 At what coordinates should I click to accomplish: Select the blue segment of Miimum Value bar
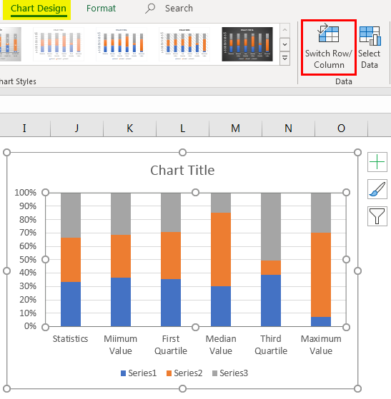[121, 302]
